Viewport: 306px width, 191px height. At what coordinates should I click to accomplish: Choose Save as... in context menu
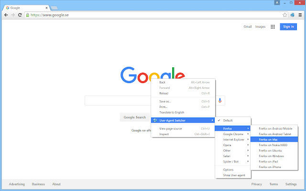pyautogui.click(x=183, y=102)
